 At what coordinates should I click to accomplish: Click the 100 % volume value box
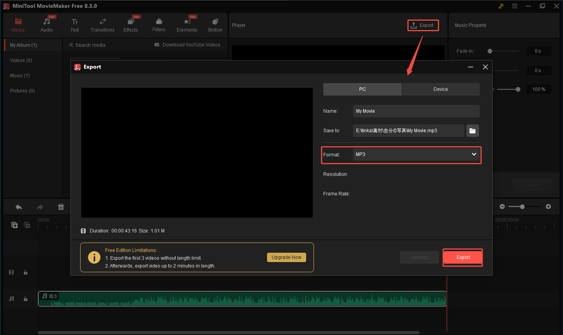[539, 89]
